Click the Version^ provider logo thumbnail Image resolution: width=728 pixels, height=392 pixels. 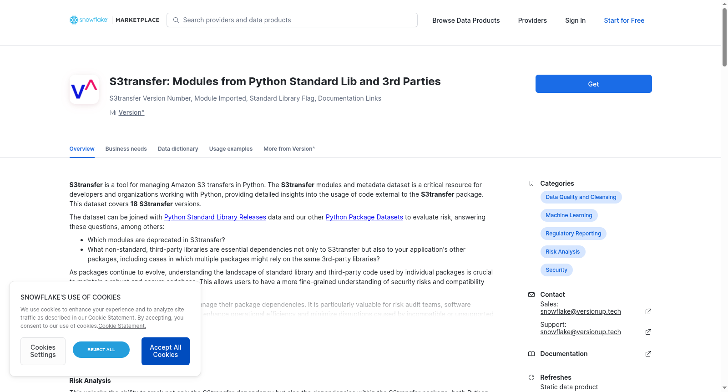point(84,89)
